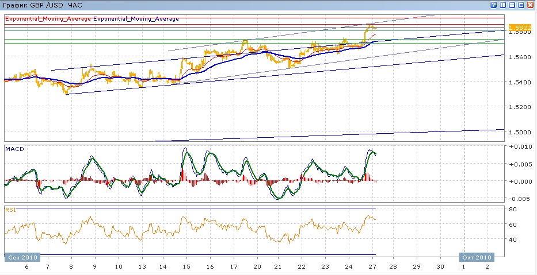The height and width of the screenshot is (275, 537).
Task: Select the MACD indicator panel label
Action: pyautogui.click(x=14, y=149)
